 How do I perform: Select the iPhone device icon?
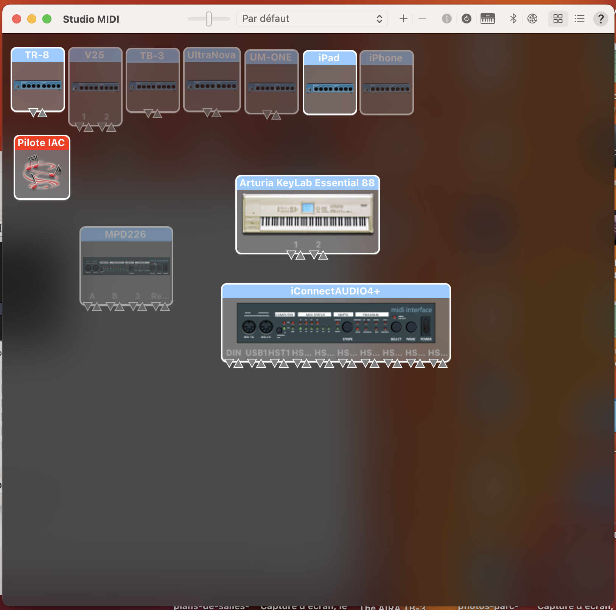click(x=387, y=82)
